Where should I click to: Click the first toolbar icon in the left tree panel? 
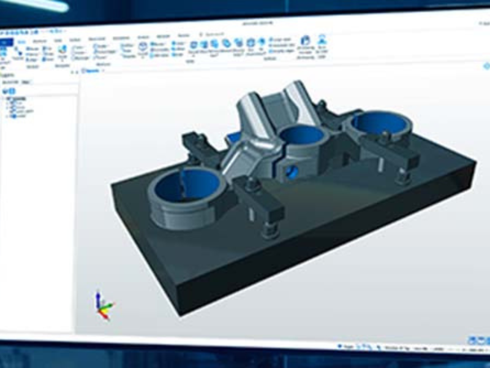pyautogui.click(x=6, y=91)
